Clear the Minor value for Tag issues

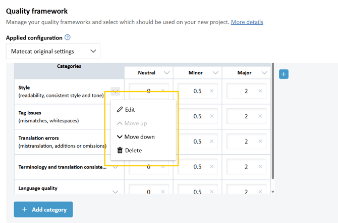(x=211, y=116)
